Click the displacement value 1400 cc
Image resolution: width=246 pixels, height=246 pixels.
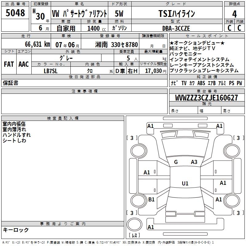(97, 28)
